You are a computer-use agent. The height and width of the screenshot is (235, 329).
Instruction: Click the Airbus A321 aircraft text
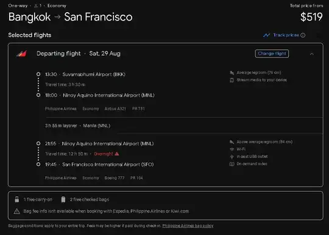(x=115, y=109)
